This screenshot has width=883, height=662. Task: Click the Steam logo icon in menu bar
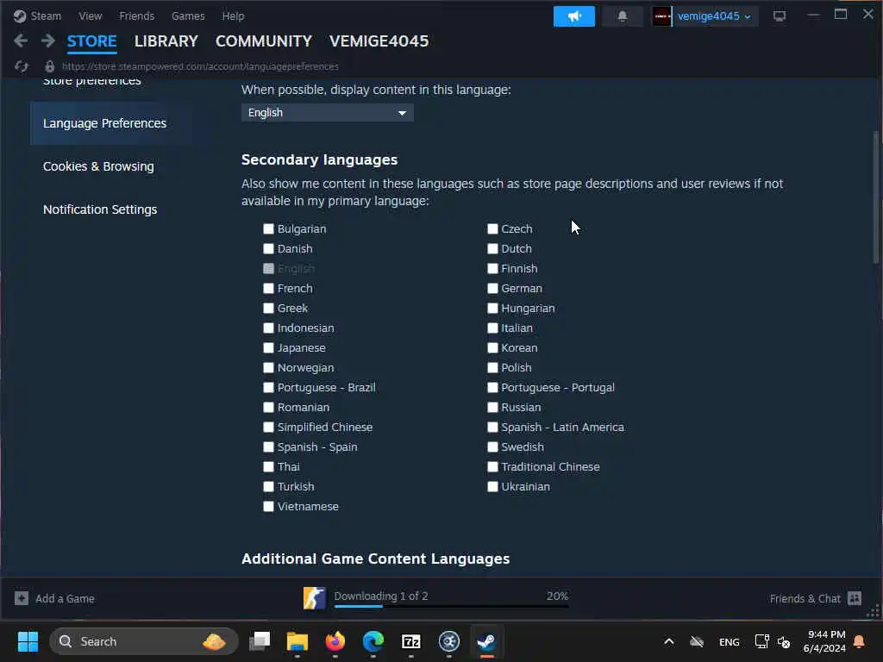[20, 16]
